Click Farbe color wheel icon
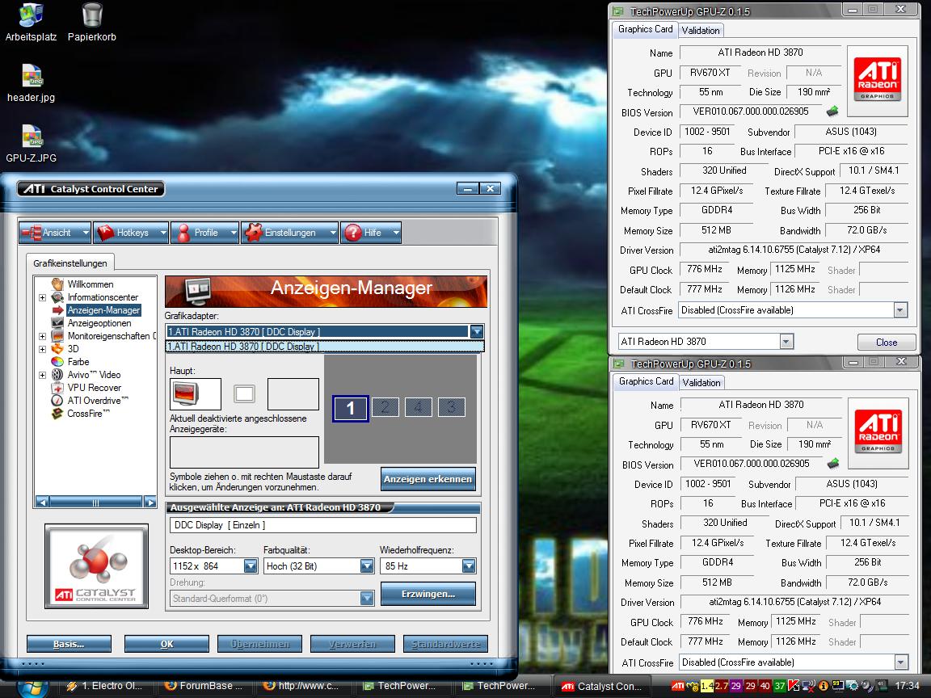 pos(57,361)
